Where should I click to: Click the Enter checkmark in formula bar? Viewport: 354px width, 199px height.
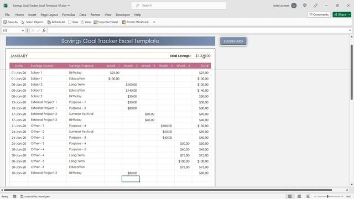[38, 30]
